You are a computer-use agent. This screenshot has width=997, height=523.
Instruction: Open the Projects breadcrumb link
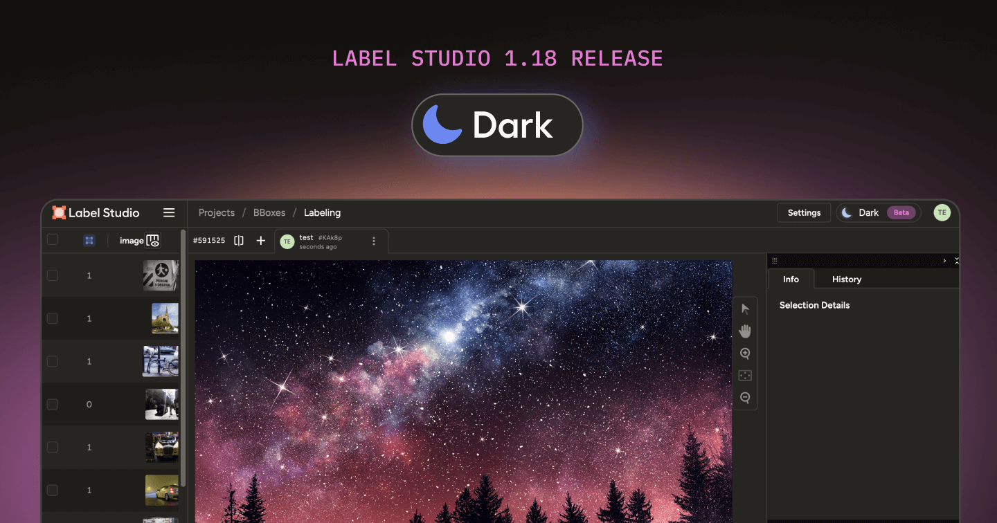217,212
